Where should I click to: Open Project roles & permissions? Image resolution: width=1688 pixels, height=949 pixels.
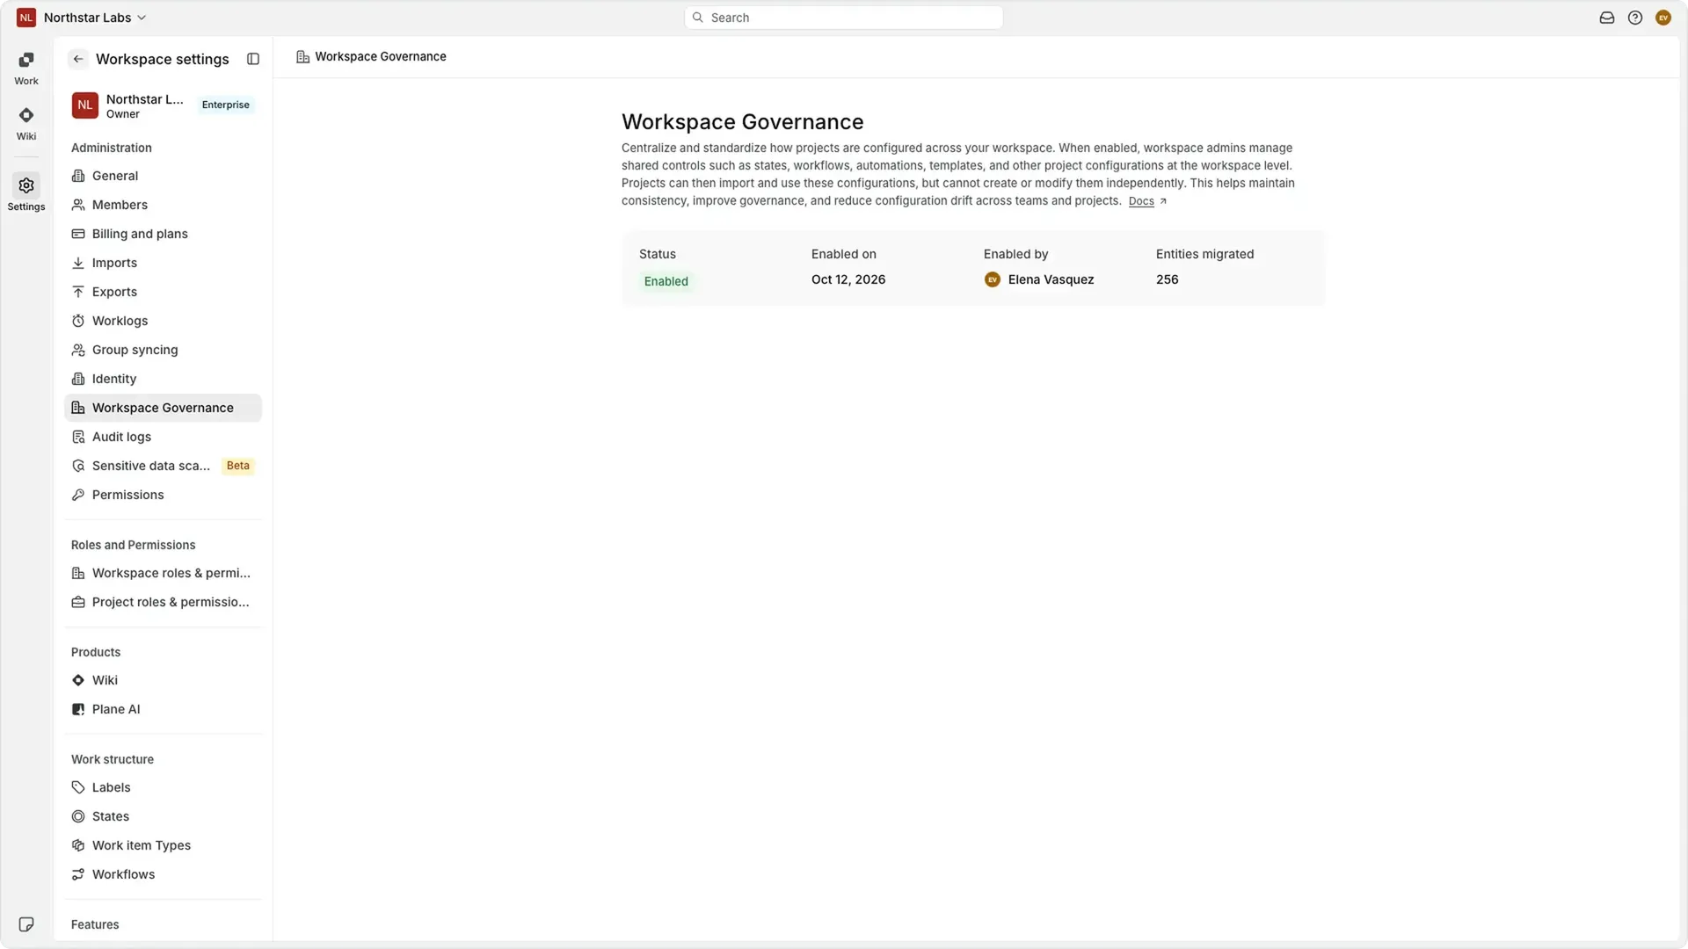pyautogui.click(x=163, y=602)
